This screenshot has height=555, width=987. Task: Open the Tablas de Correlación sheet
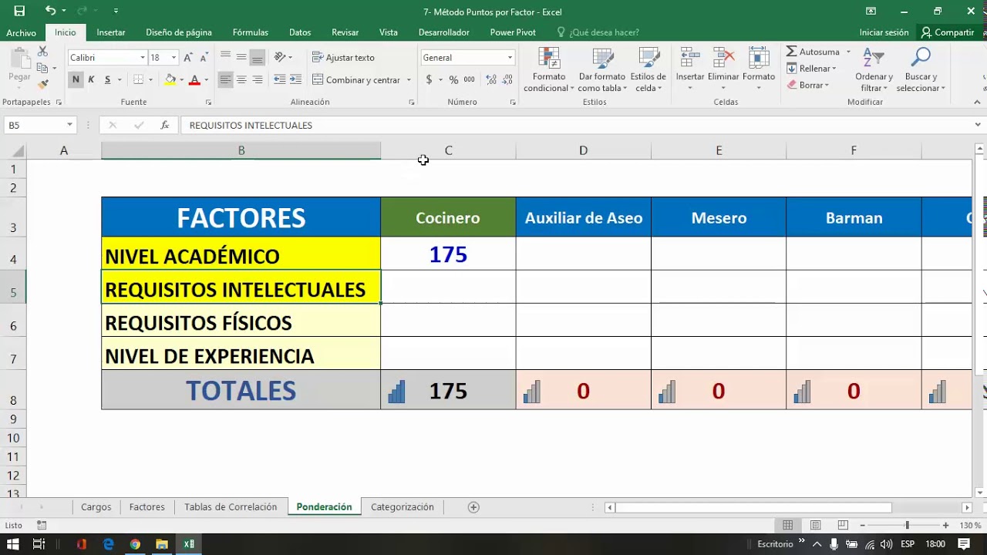pyautogui.click(x=231, y=506)
